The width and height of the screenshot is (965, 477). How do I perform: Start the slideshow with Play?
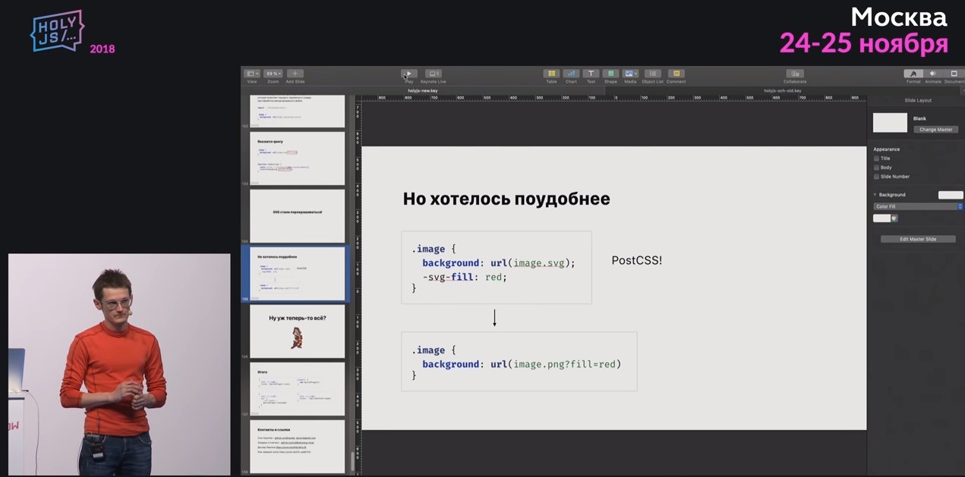pyautogui.click(x=408, y=74)
